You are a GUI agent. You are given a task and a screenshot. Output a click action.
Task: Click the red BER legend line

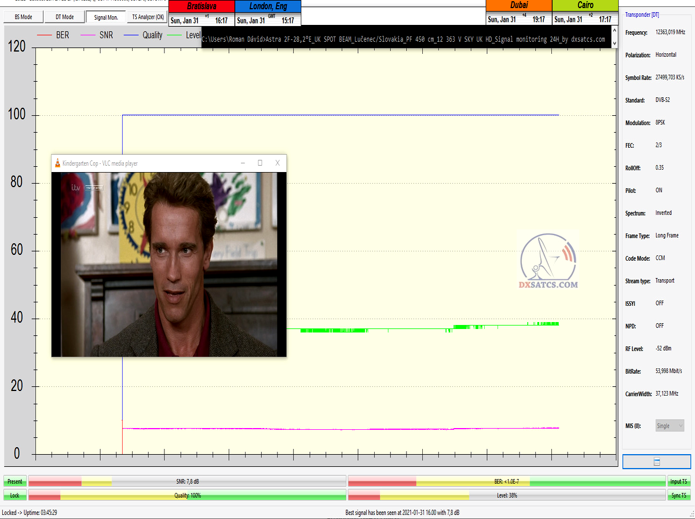44,35
